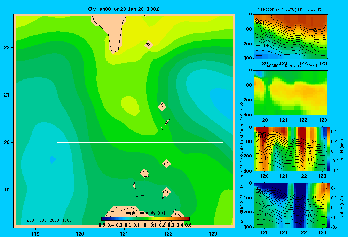Image resolution: width=348 pixels, height=237 pixels.
Task: Click the -0.5 label on the height anomaly colorbar
Action: pos(101,225)
